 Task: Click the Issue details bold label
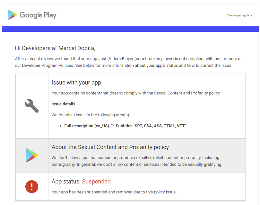[x=63, y=104]
